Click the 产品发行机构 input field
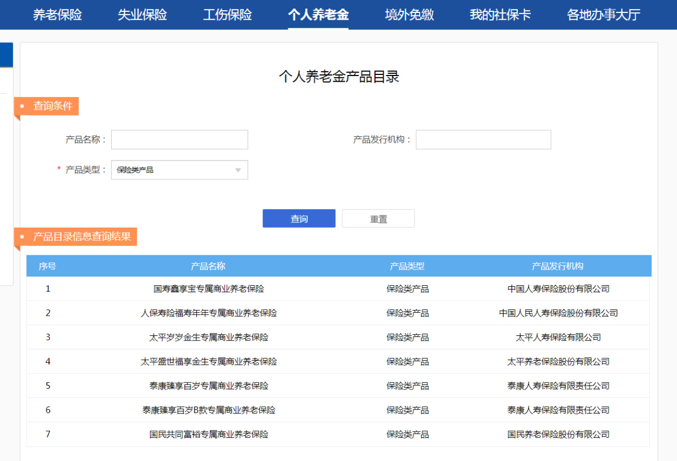The height and width of the screenshot is (461, 677). tap(483, 139)
